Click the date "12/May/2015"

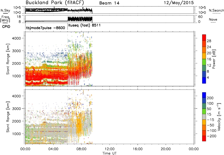pyautogui.click(x=179, y=3)
